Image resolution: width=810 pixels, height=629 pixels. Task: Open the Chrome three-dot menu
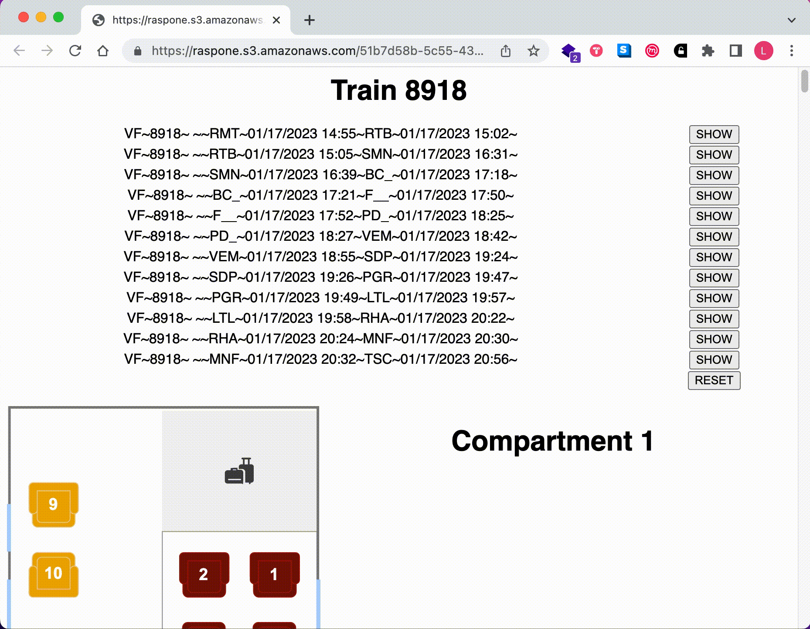coord(792,51)
